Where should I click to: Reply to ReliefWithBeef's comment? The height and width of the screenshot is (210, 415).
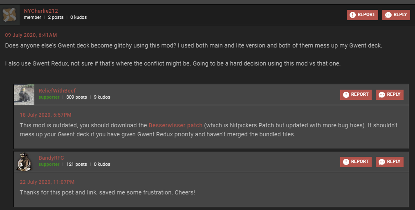click(390, 95)
